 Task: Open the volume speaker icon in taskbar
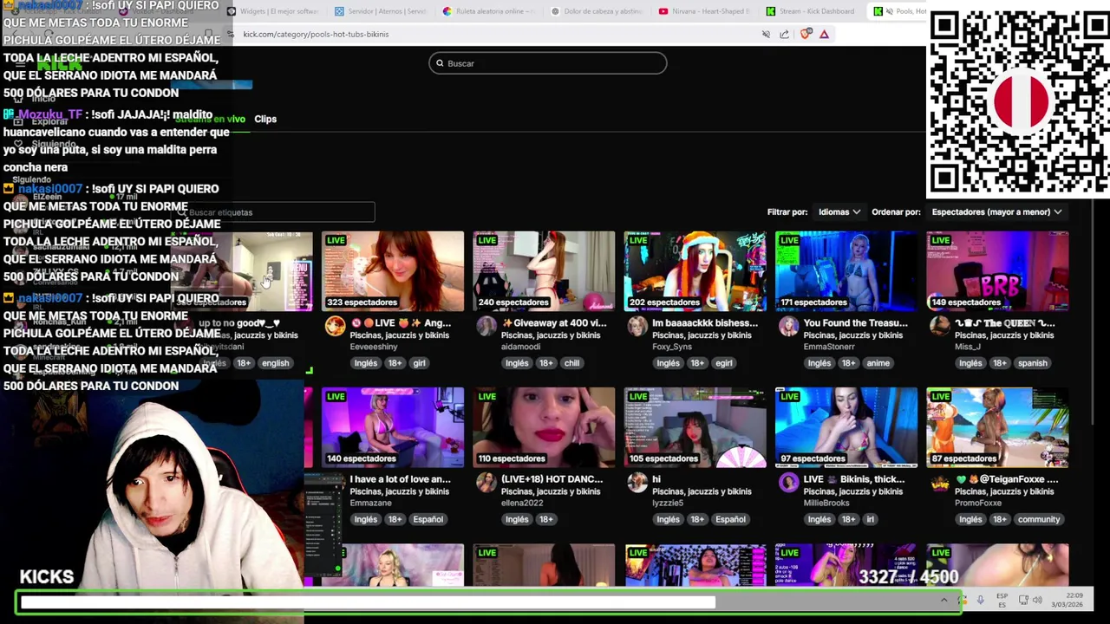1037,600
